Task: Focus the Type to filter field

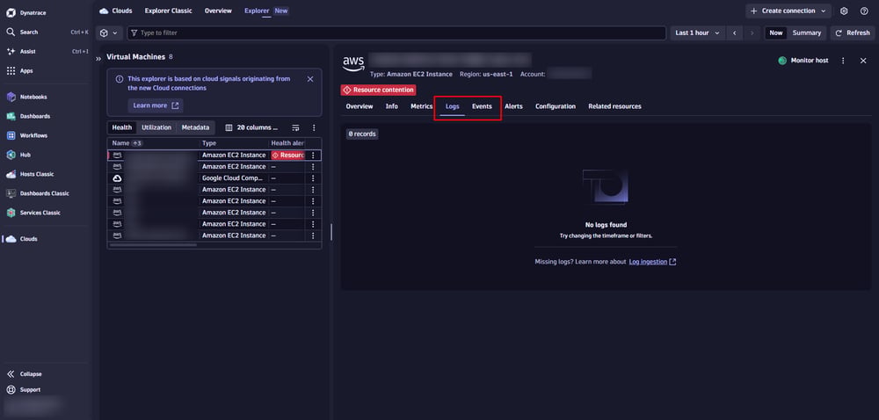Action: pos(396,33)
